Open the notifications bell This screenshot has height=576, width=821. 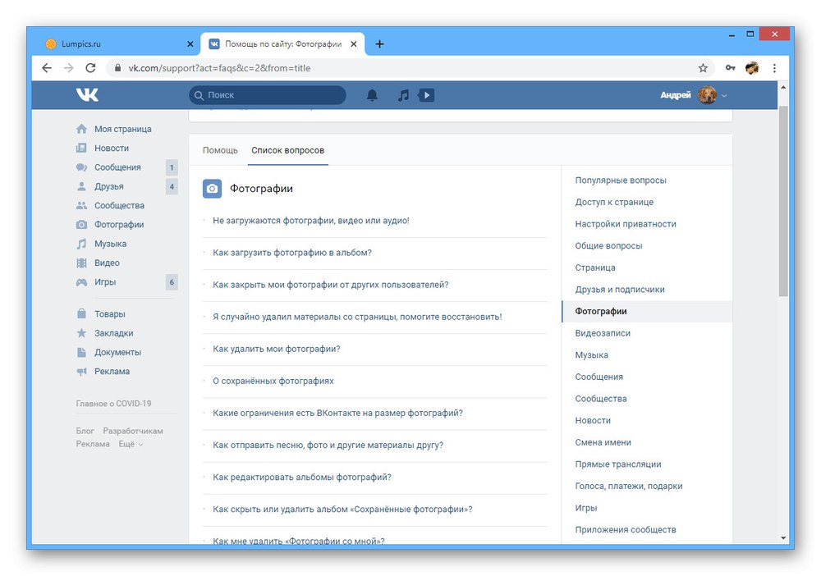pos(372,95)
